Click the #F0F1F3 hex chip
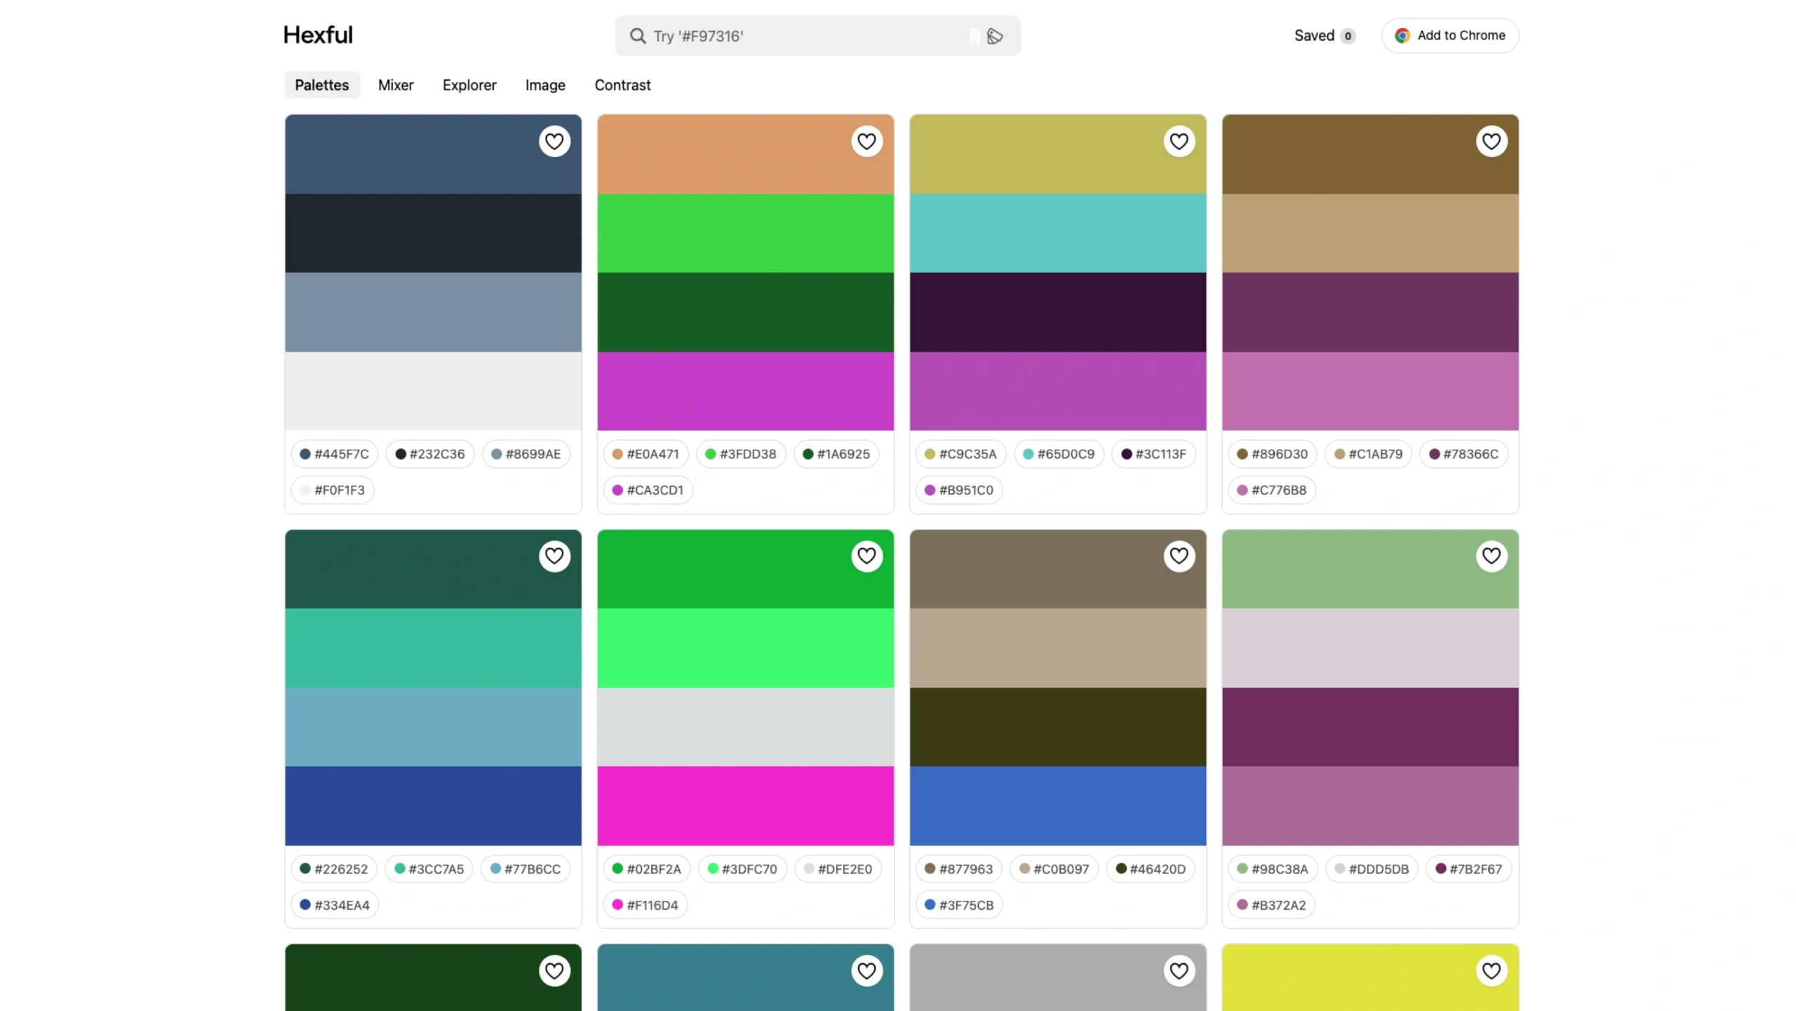The width and height of the screenshot is (1796, 1011). tap(333, 490)
